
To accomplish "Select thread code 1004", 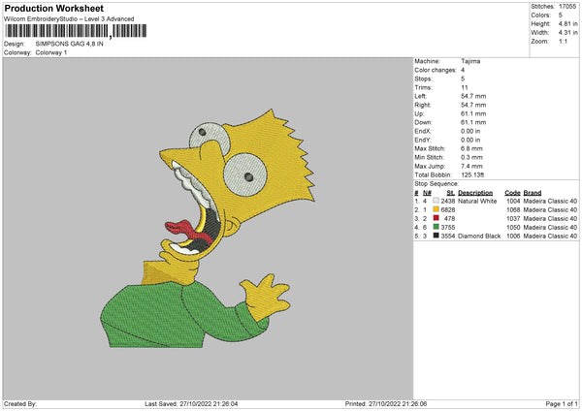I will coord(513,201).
